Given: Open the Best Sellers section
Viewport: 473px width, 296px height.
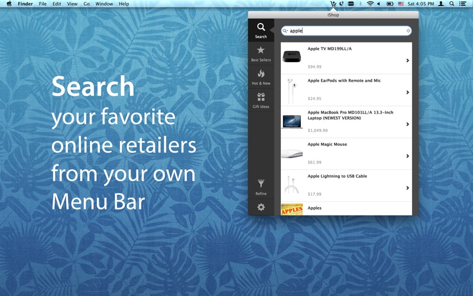Looking at the screenshot, I should coord(261,54).
